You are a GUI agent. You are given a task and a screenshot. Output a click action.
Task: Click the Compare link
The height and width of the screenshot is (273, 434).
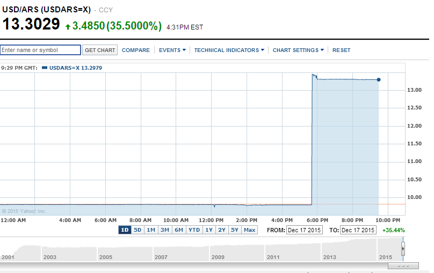(136, 50)
